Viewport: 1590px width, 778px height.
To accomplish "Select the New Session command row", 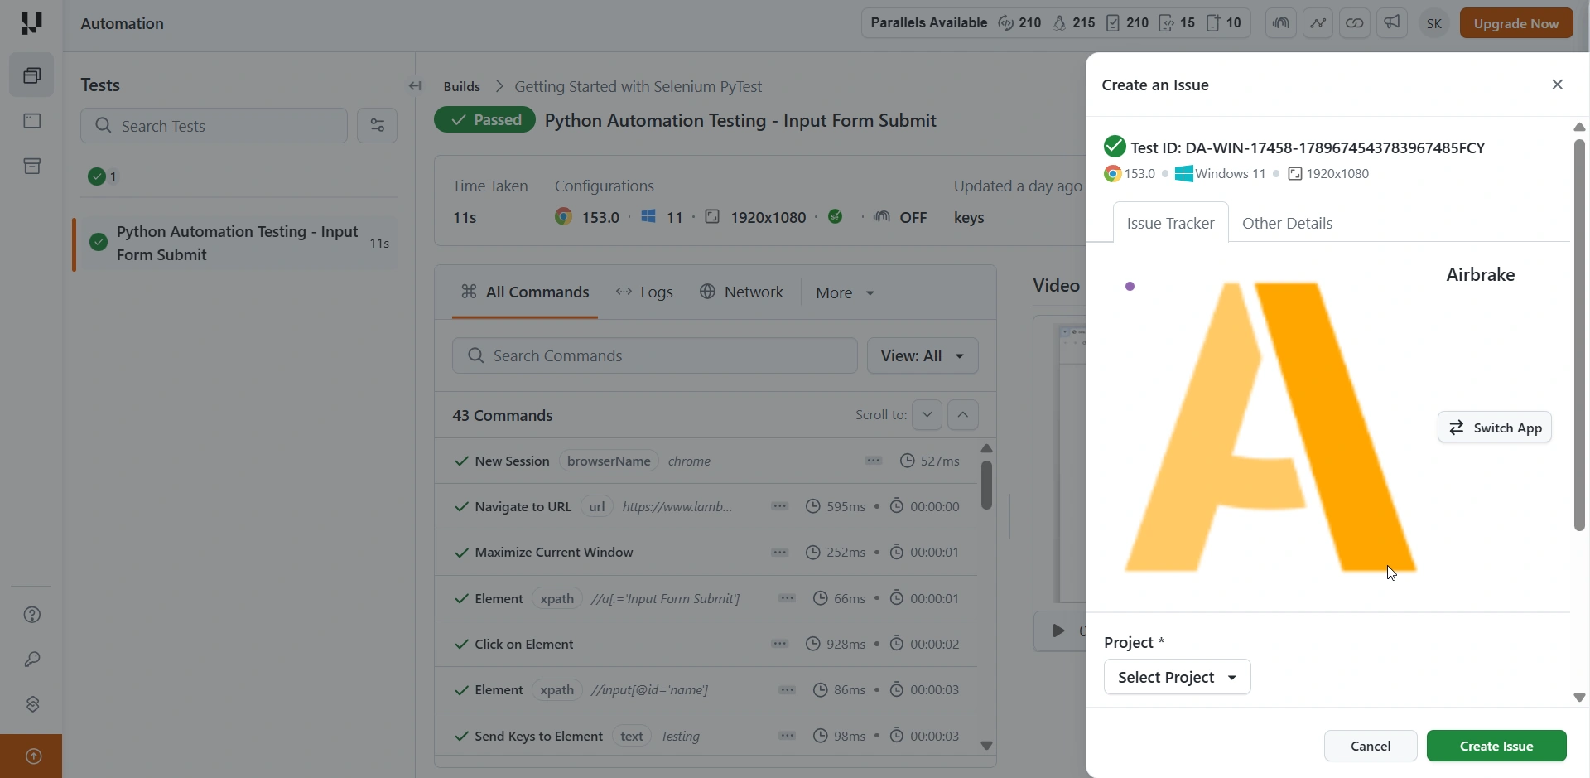I will pos(706,461).
